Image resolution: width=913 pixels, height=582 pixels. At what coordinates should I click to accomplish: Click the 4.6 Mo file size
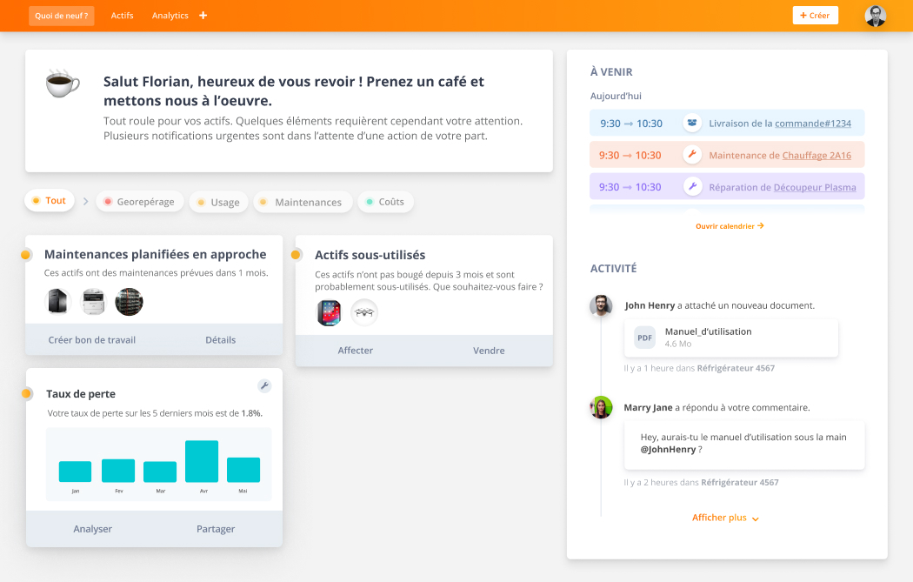[678, 345]
